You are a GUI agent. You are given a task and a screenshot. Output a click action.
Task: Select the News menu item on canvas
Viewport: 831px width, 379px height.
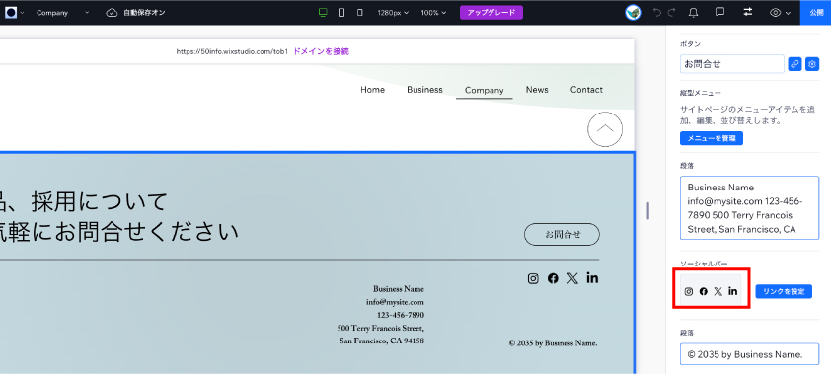(537, 90)
